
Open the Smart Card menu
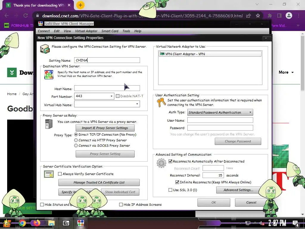(110, 31)
